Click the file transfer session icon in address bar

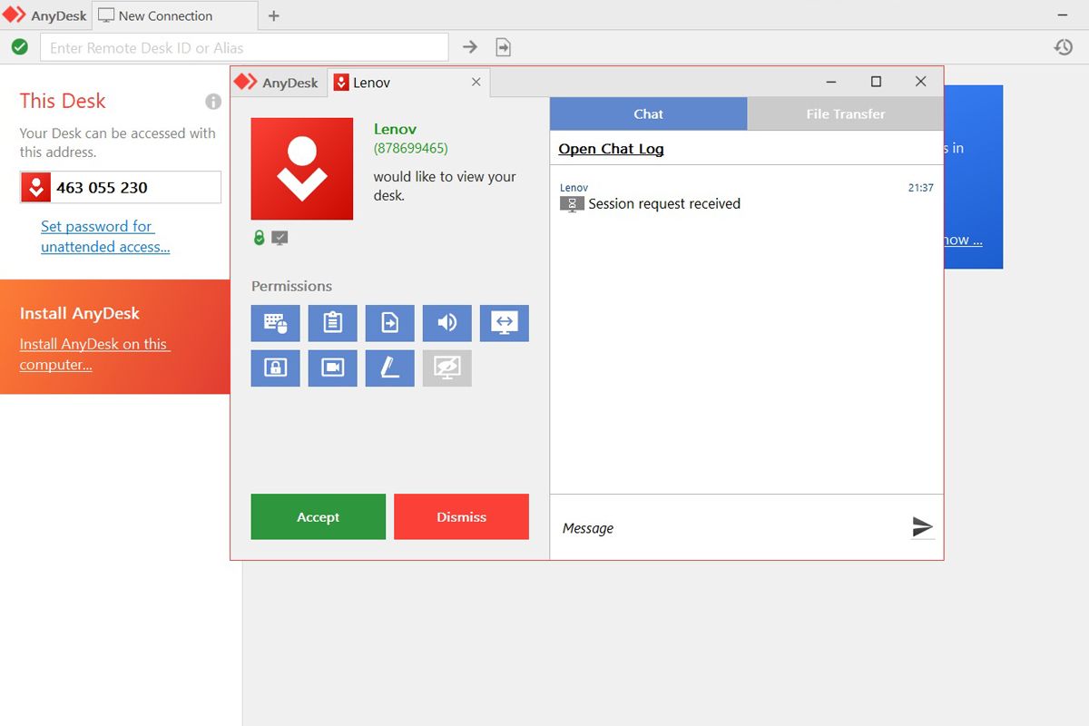point(503,47)
